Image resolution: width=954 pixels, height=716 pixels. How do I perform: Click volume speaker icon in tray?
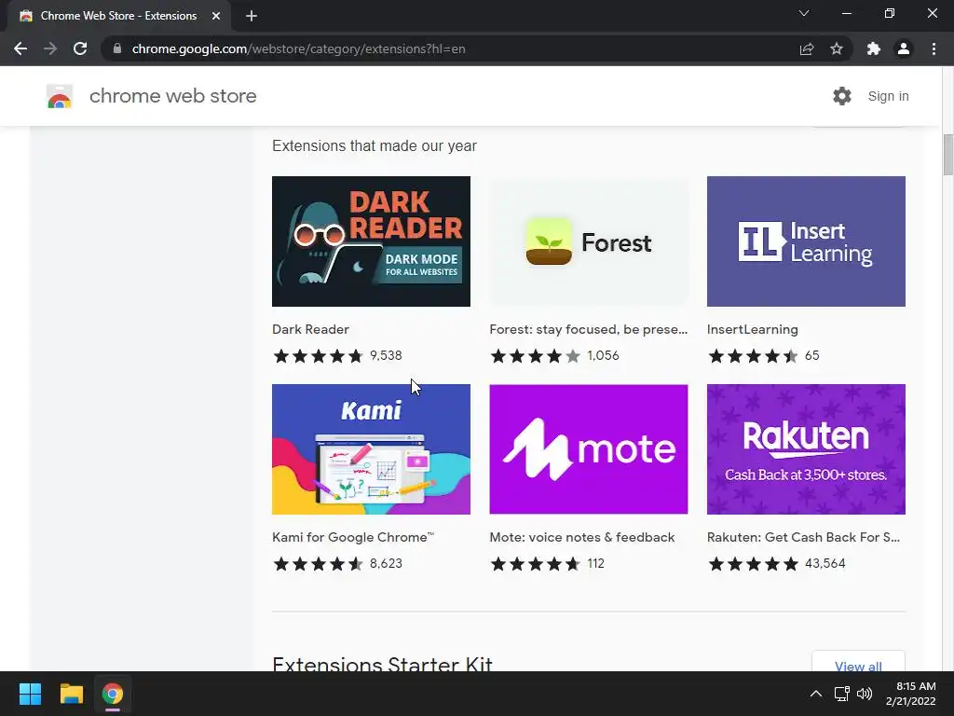865,694
